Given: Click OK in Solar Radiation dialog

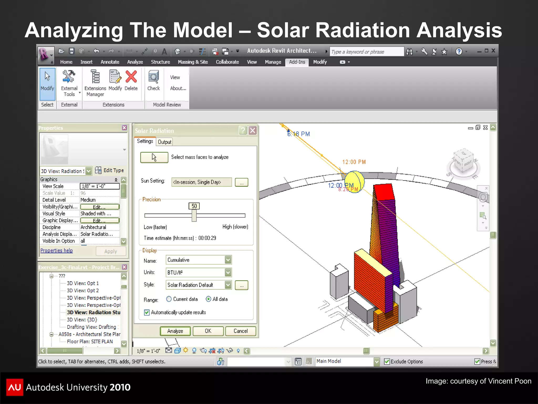Looking at the screenshot, I should point(208,331).
